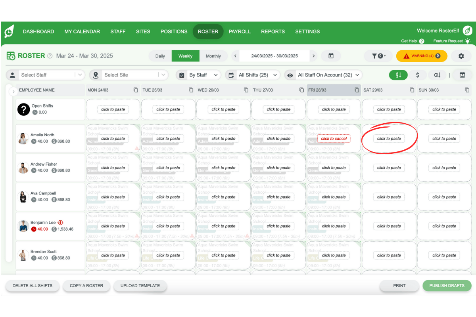Click Copy a Roster button
Image resolution: width=476 pixels, height=317 pixels.
[86, 285]
